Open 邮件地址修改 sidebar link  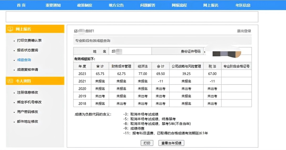click(28, 121)
